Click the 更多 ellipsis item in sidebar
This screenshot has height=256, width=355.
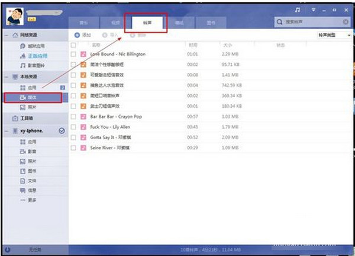pyautogui.click(x=32, y=200)
